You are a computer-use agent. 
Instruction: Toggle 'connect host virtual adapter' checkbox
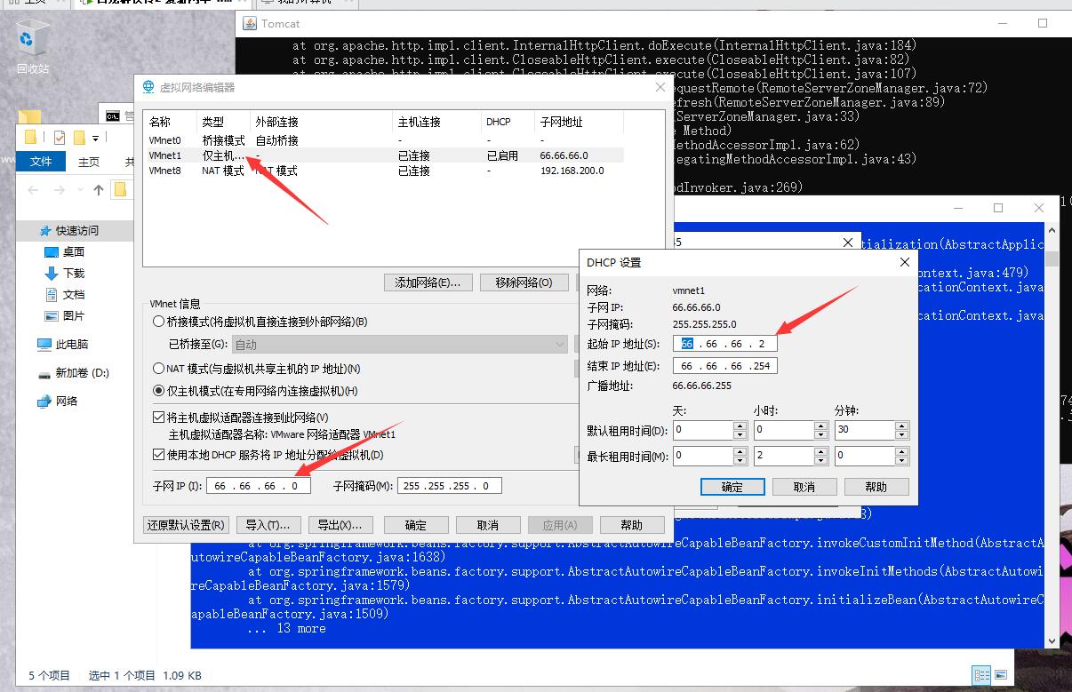pyautogui.click(x=159, y=418)
